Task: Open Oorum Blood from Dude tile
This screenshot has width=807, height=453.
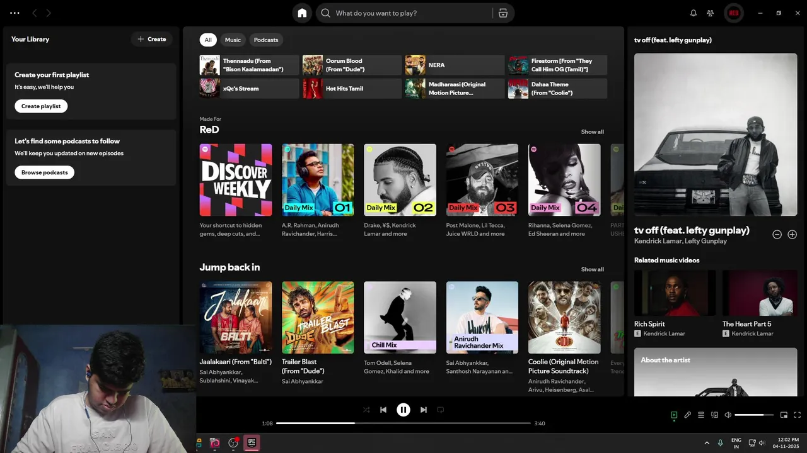Action: 352,65
